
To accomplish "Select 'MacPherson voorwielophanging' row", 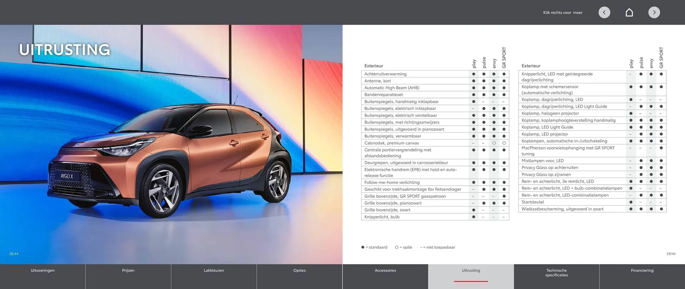I will [593, 151].
